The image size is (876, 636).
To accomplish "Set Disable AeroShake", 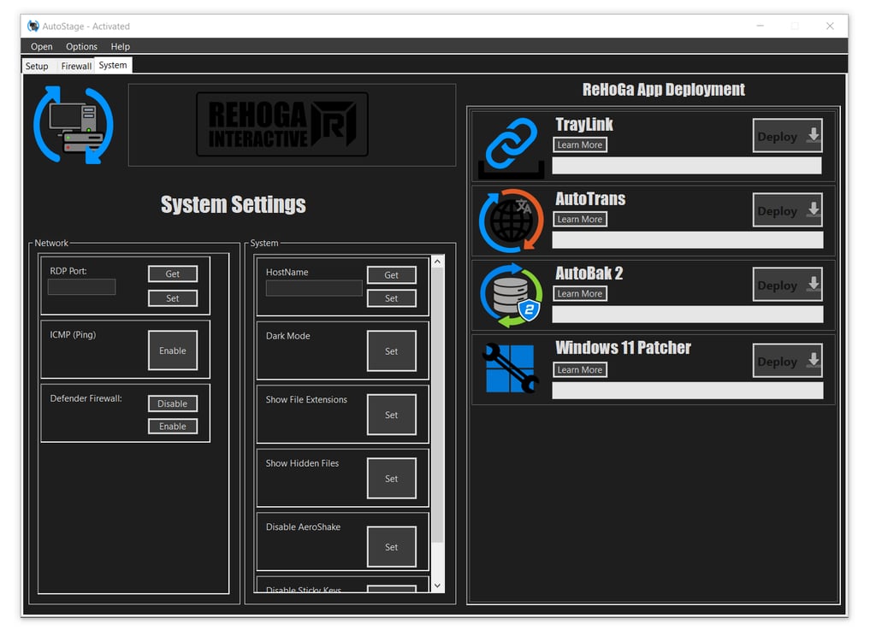I will (x=392, y=546).
